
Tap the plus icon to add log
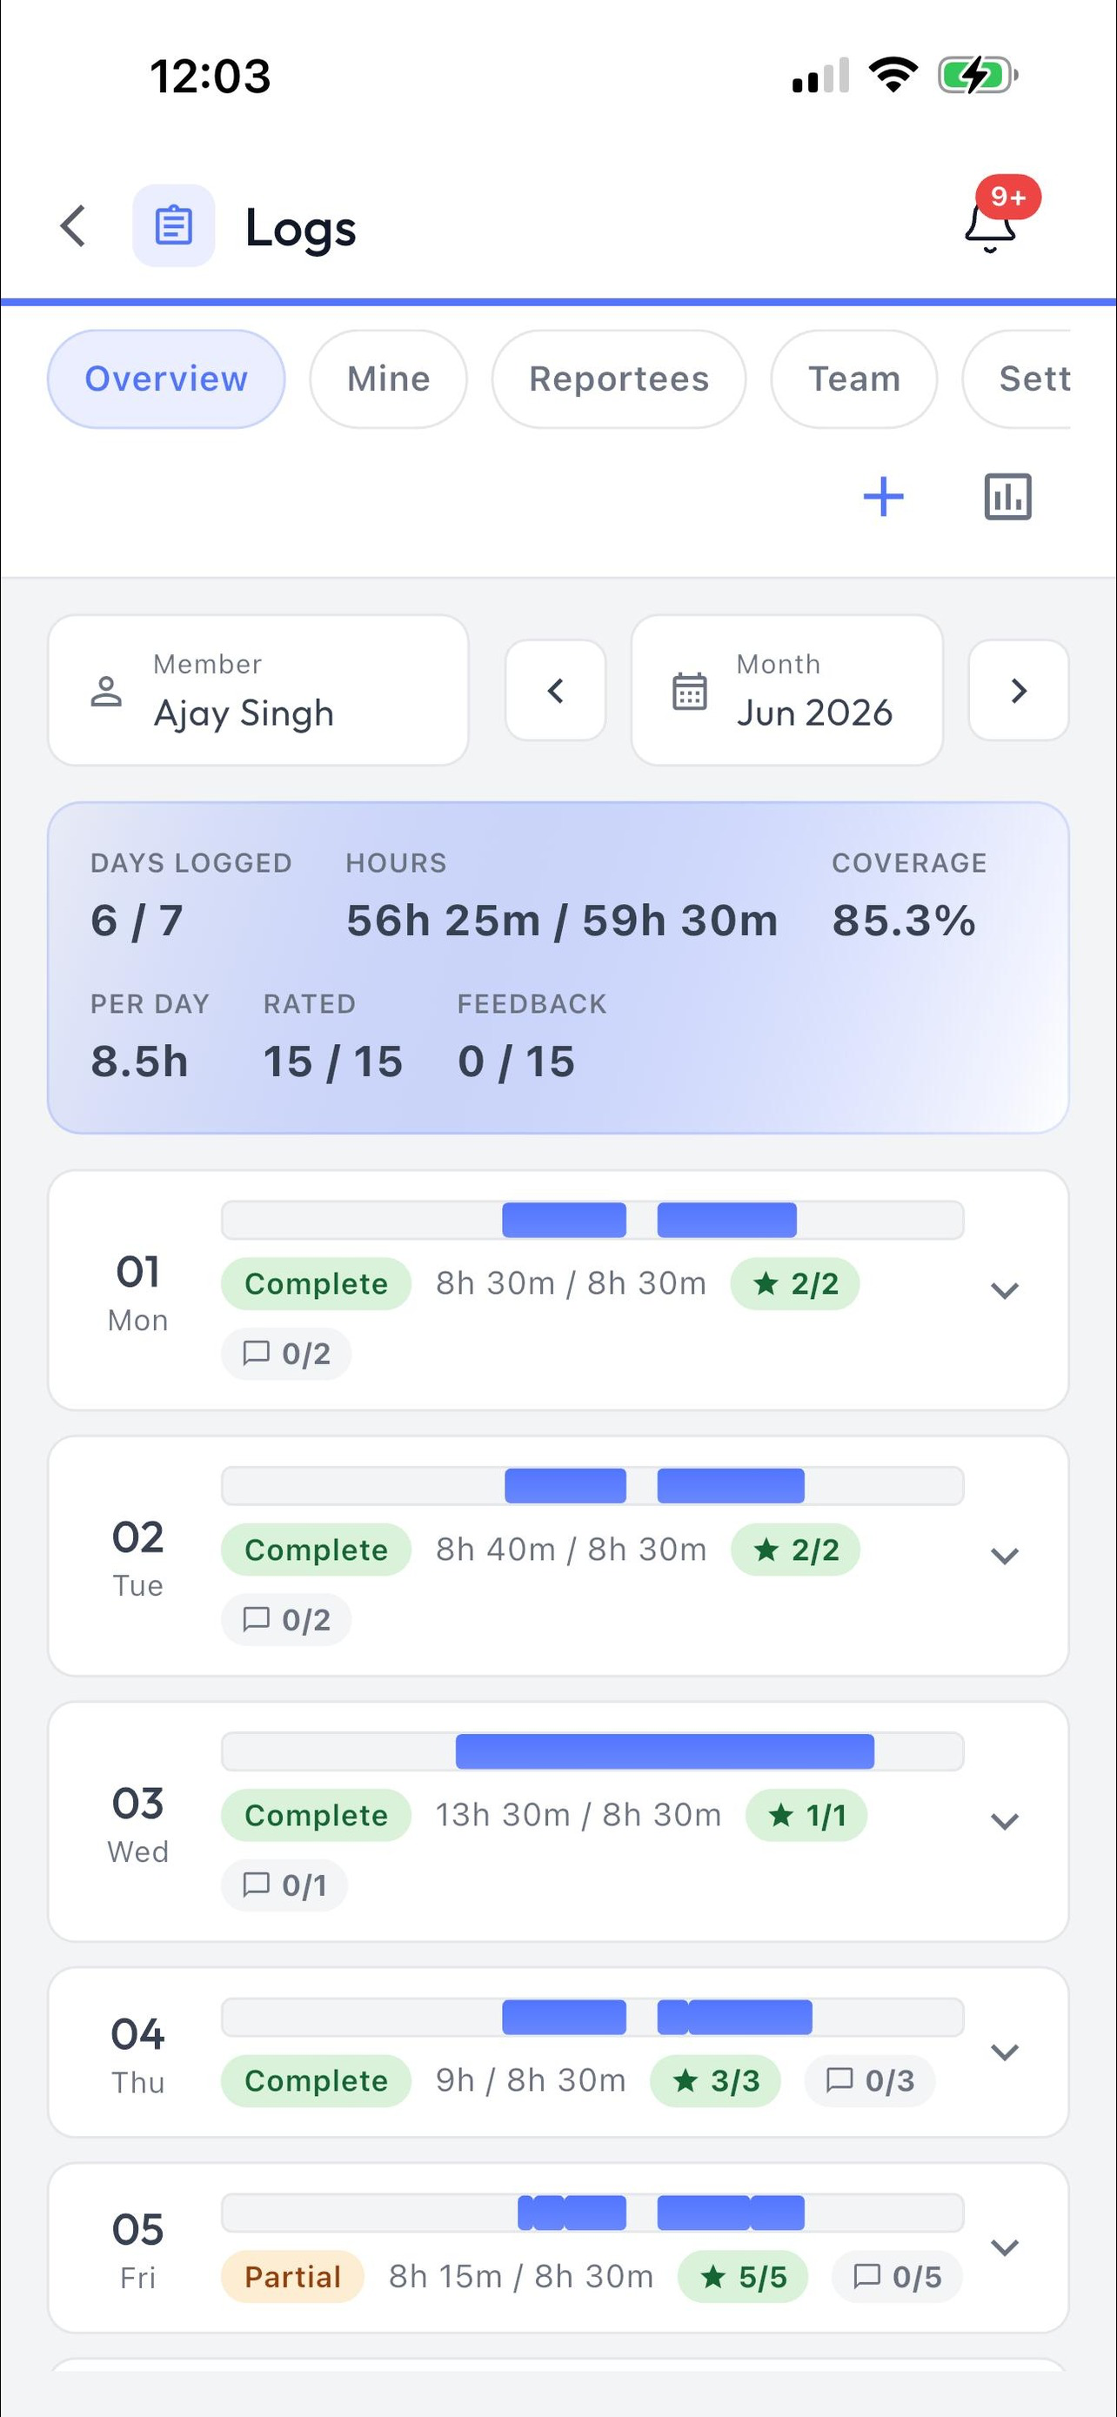click(x=884, y=496)
